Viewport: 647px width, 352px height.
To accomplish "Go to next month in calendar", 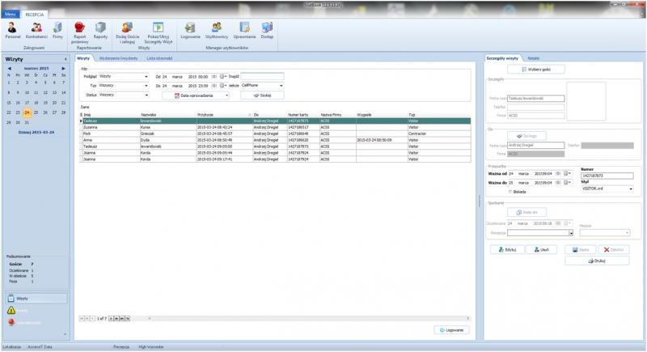I will click(63, 68).
